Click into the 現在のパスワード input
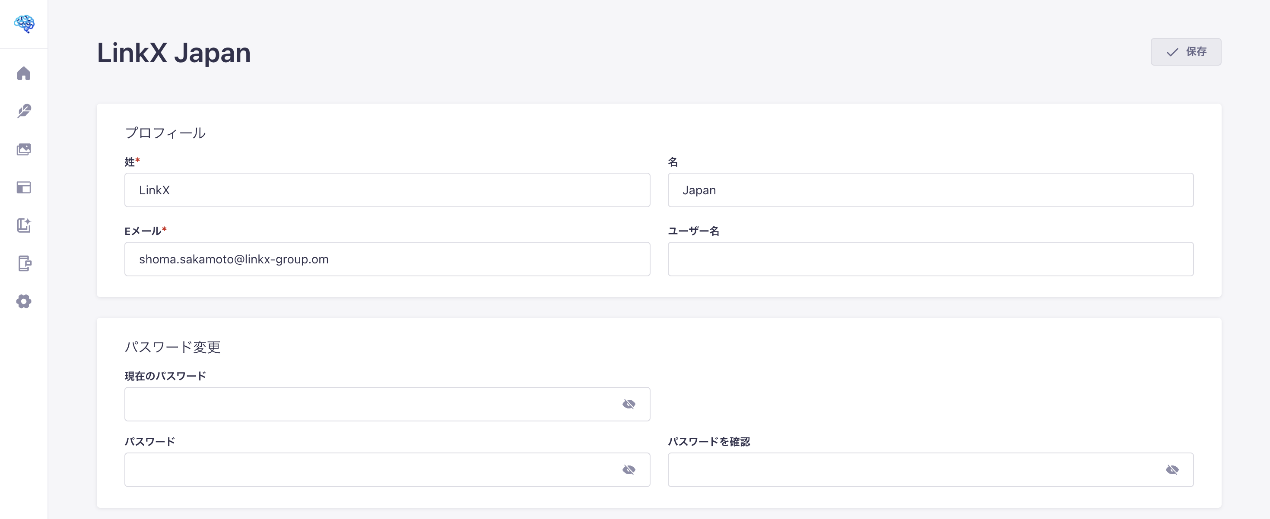This screenshot has width=1270, height=519. click(x=370, y=404)
